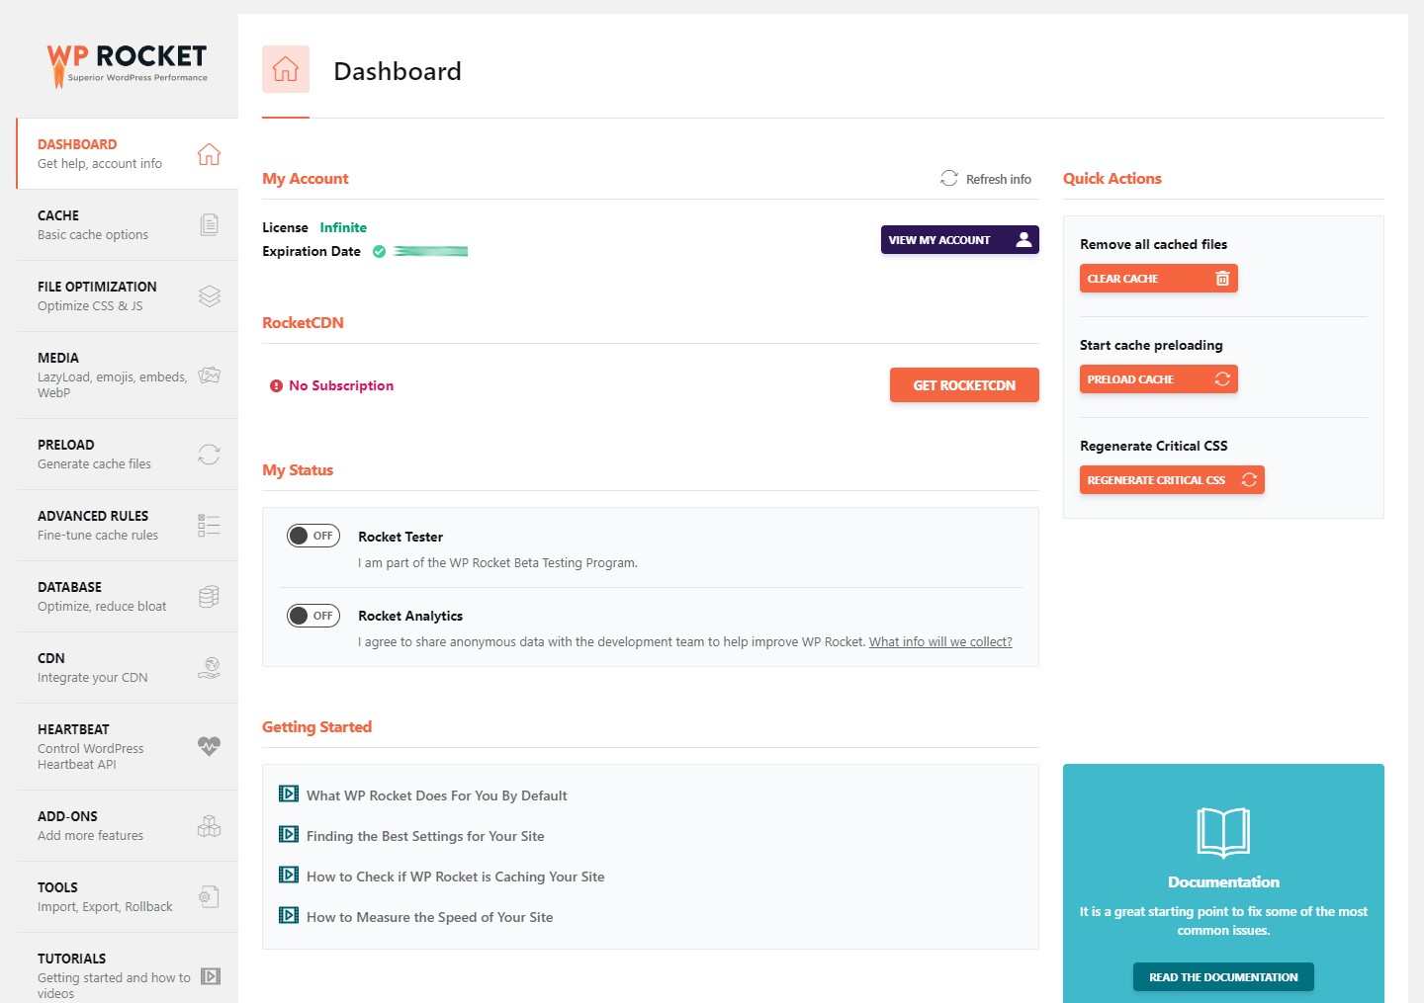Open File Optimization settings section
The image size is (1424, 1003).
pos(128,296)
